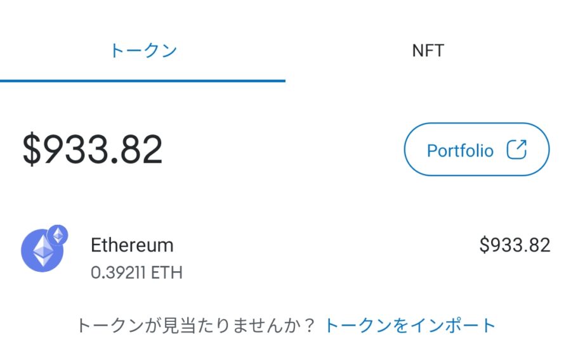Image resolution: width=571 pixels, height=363 pixels.
Task: Click the small Ethereum network badge
Action: coord(58,235)
